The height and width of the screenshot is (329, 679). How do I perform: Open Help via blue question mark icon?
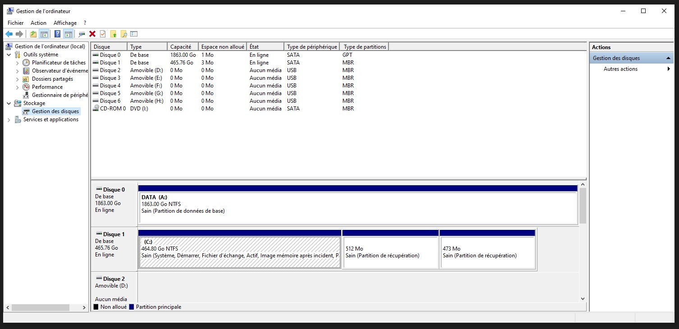57,34
